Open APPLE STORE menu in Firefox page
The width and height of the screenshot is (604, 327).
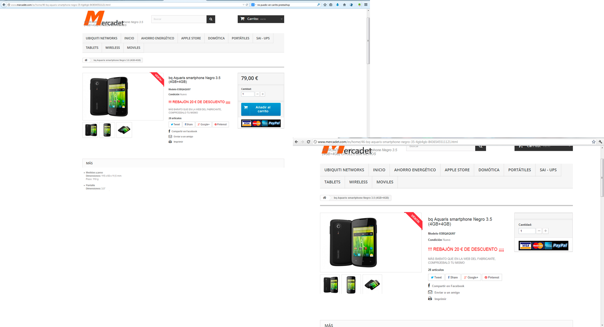[191, 38]
